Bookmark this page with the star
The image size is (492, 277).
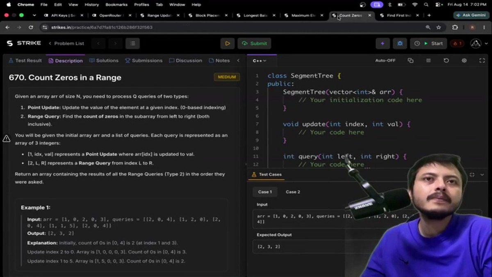tap(439, 27)
